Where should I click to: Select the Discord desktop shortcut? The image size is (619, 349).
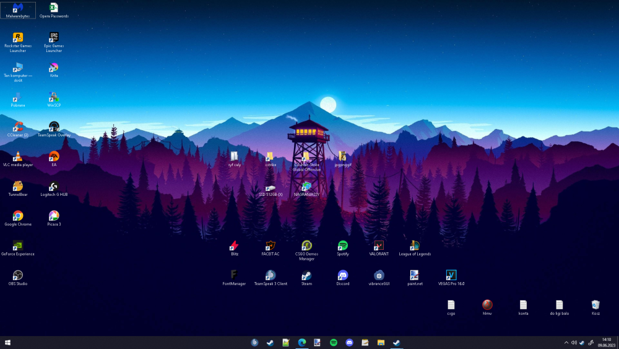point(343,278)
